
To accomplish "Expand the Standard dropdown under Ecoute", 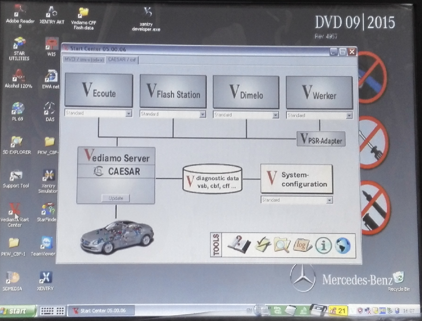I will 129,114.
